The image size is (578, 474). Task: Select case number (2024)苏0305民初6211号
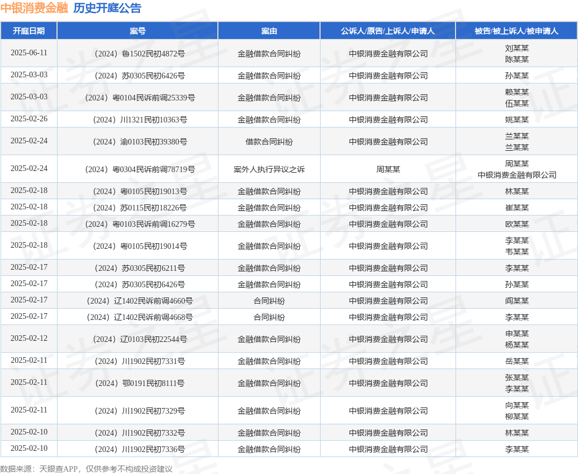click(x=138, y=269)
